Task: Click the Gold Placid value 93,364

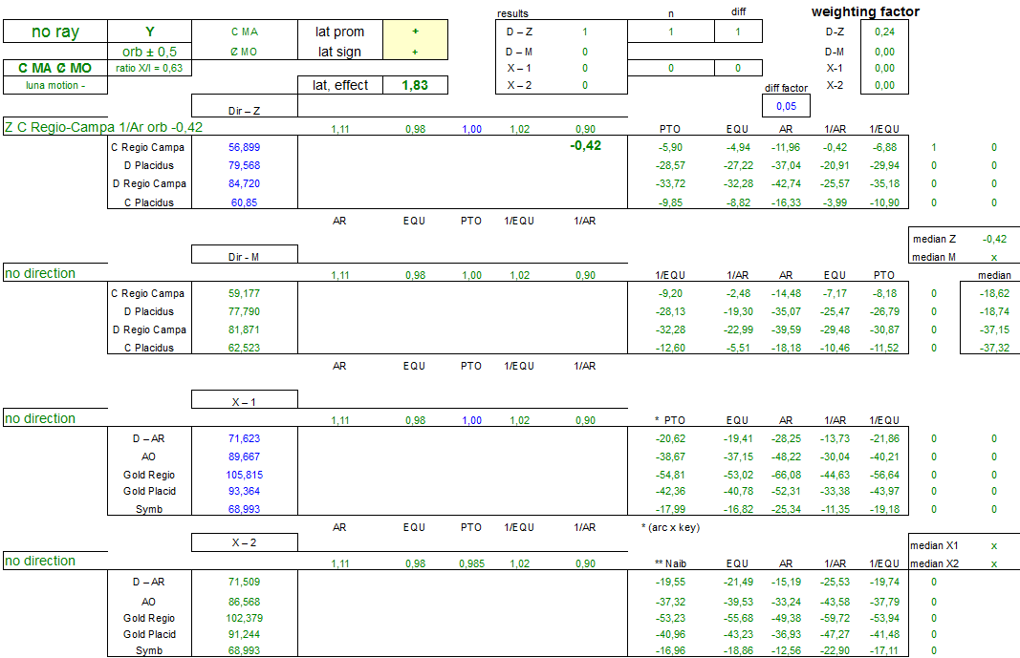Action: pos(244,492)
